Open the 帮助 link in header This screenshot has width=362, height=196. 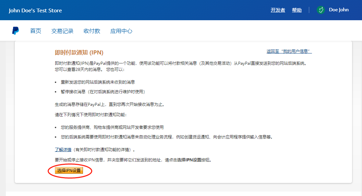coord(297,10)
